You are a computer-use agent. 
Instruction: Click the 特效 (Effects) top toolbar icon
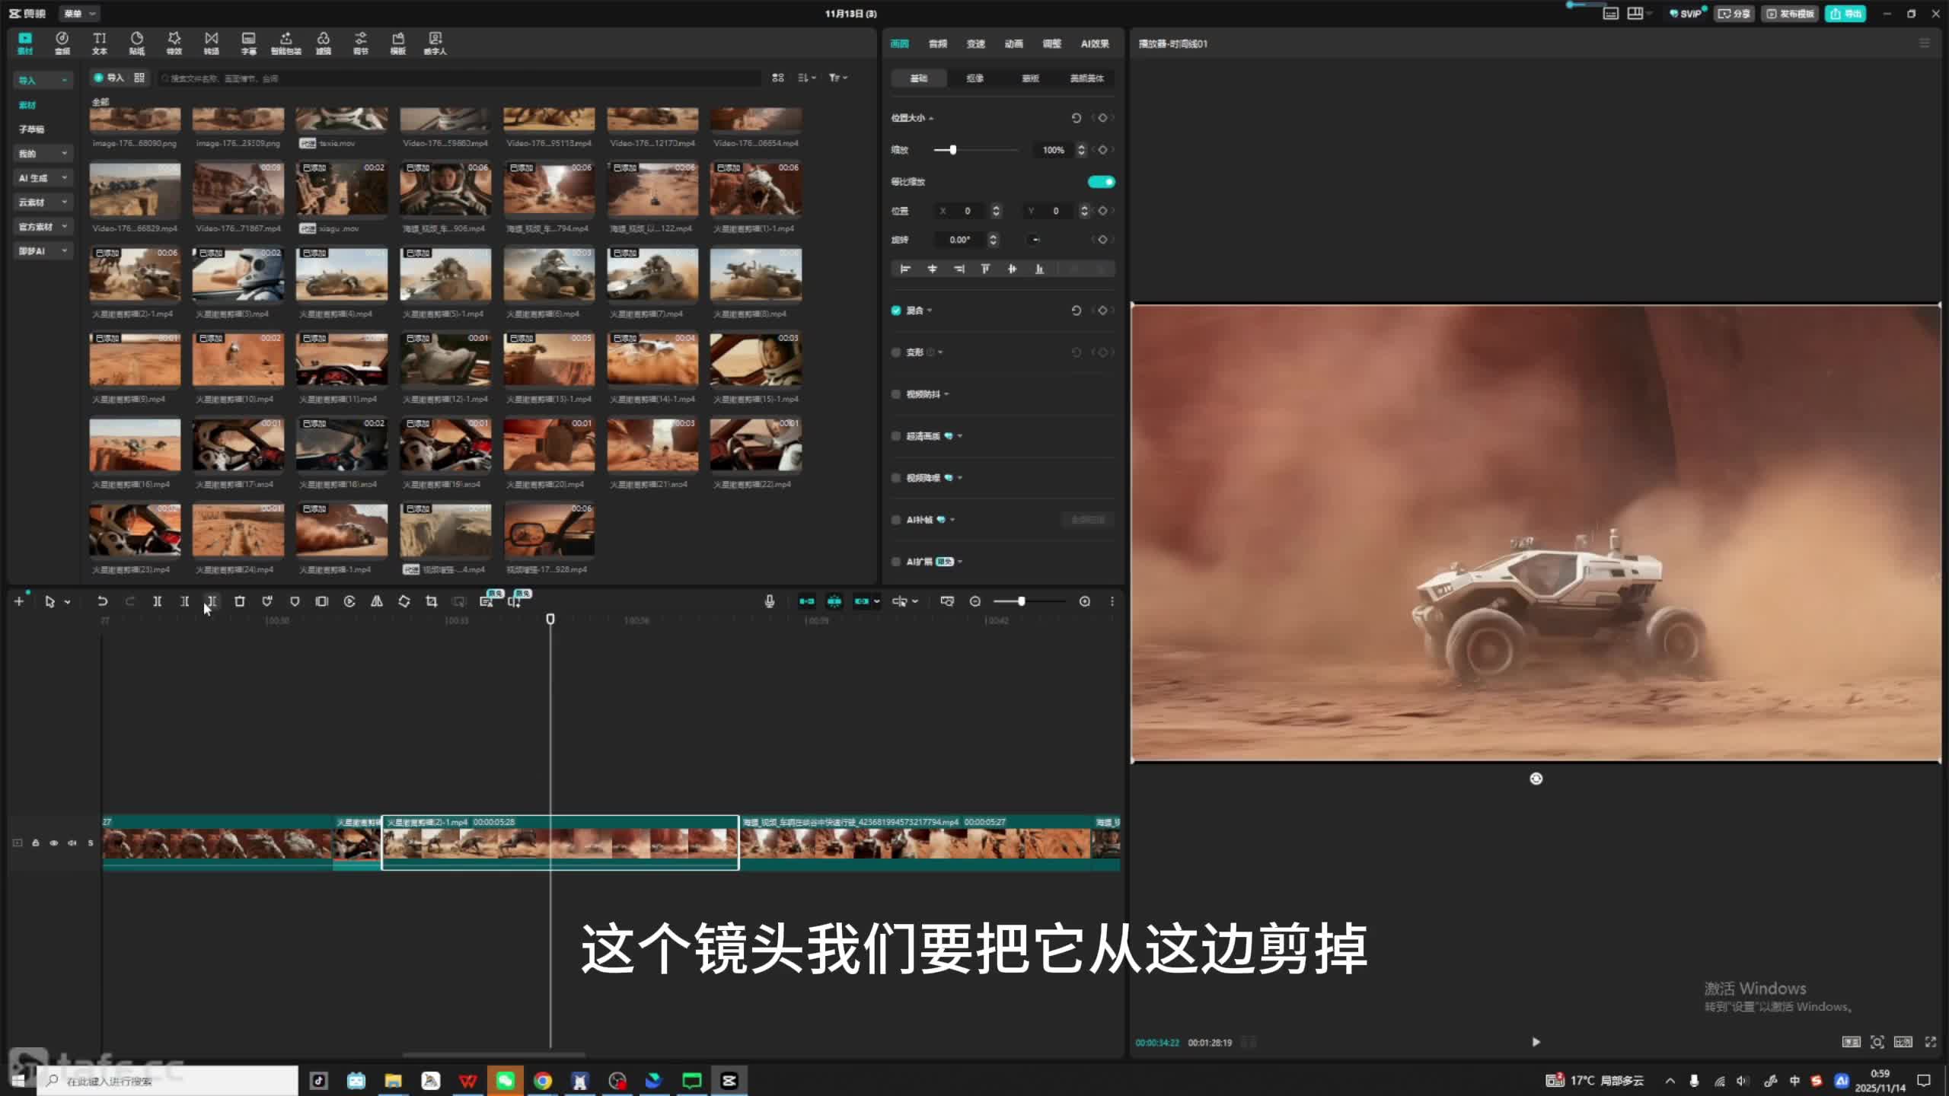pos(174,43)
